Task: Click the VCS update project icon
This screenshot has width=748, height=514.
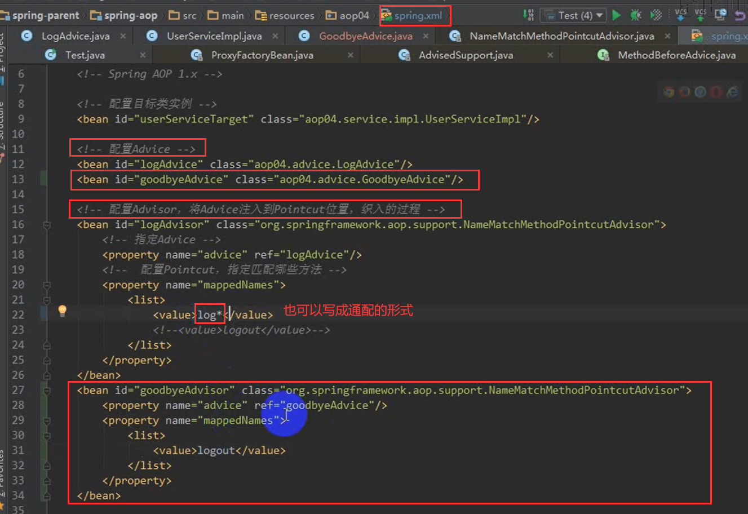Action: (x=681, y=15)
